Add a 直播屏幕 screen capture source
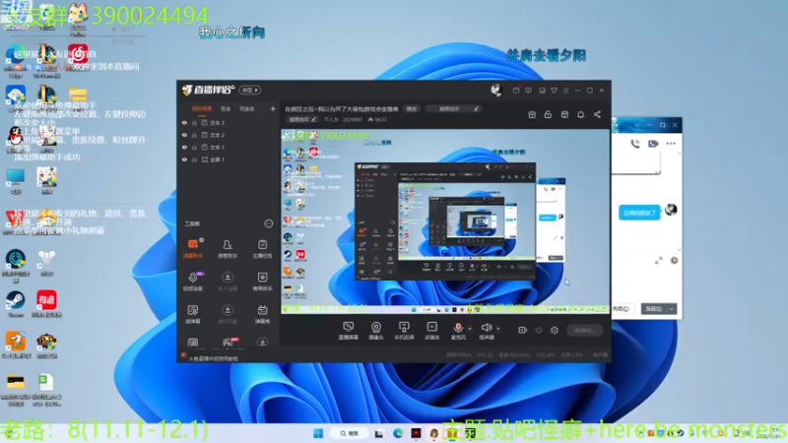 click(348, 331)
